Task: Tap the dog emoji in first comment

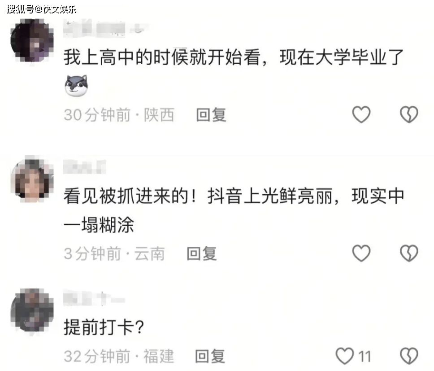Action: click(x=76, y=86)
